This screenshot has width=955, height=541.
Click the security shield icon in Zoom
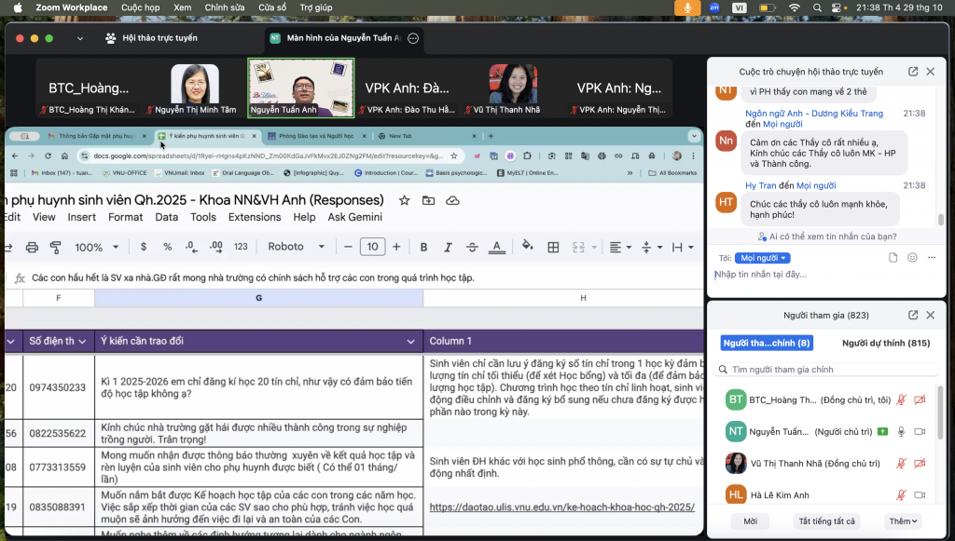coord(111,38)
